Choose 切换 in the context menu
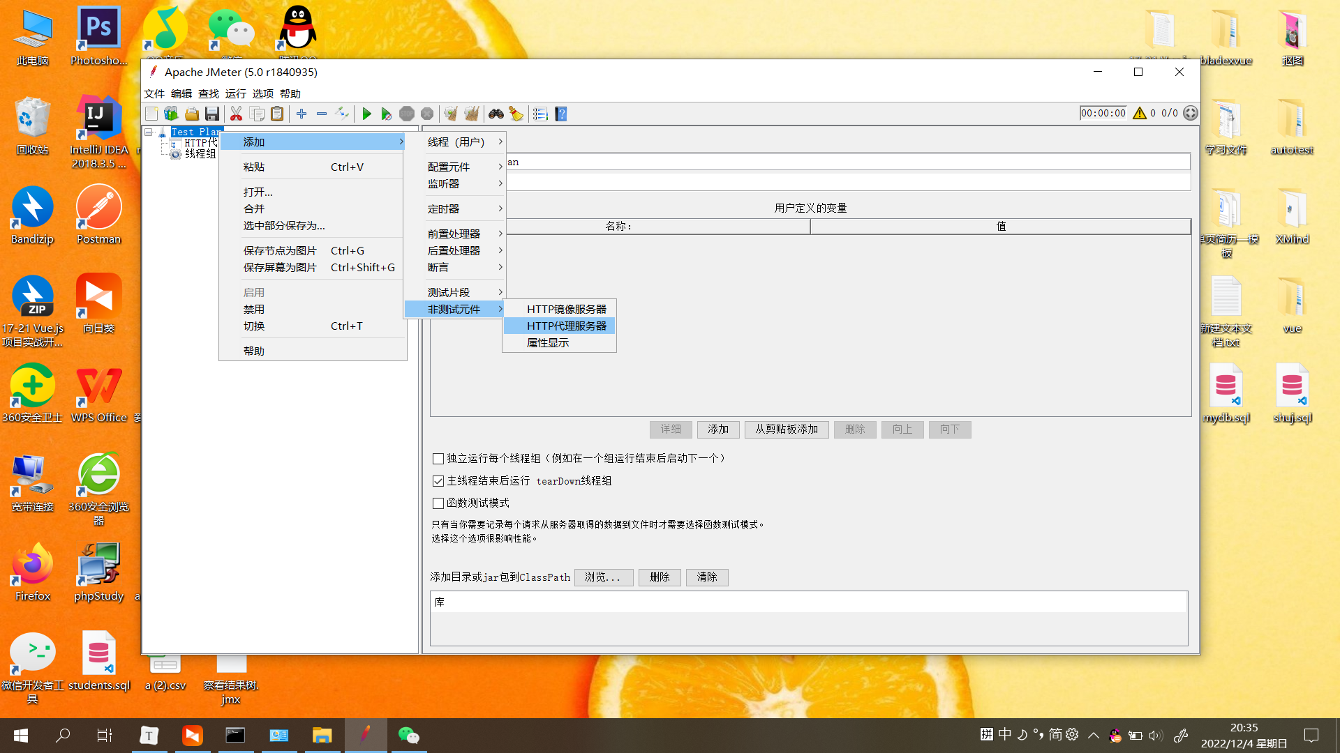Viewport: 1340px width, 753px height. click(313, 326)
